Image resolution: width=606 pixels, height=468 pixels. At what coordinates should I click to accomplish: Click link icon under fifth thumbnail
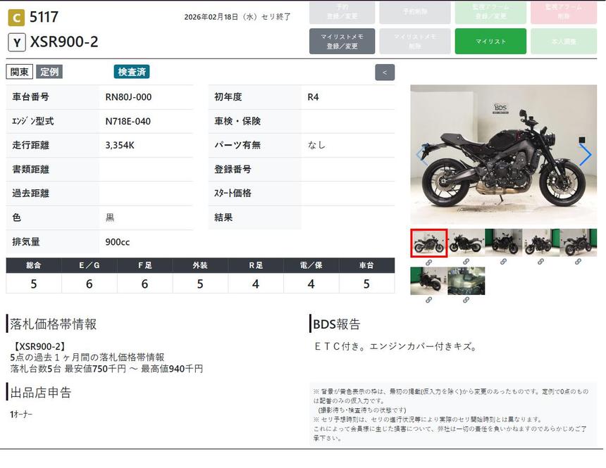pyautogui.click(x=578, y=262)
